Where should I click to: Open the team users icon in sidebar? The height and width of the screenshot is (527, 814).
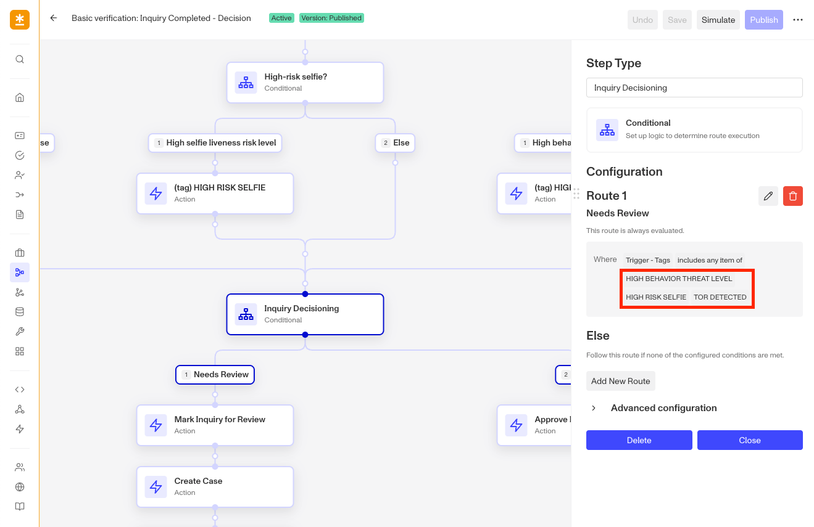(20, 467)
